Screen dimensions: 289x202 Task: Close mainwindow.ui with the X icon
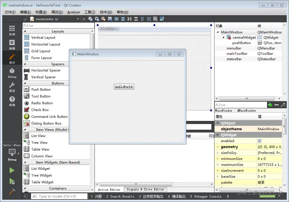[x=84, y=19]
